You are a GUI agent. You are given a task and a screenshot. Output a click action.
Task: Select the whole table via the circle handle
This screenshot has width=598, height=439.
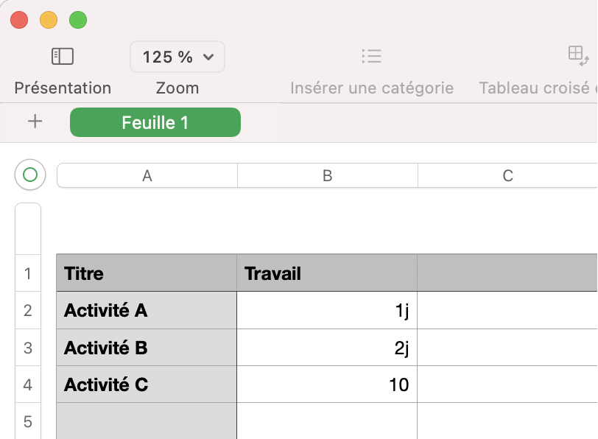click(x=29, y=175)
